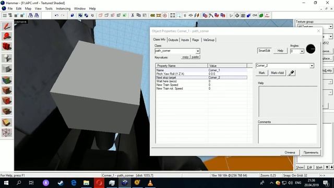Click the Carve toolbar icon
334x188 pixels.
click(73, 15)
